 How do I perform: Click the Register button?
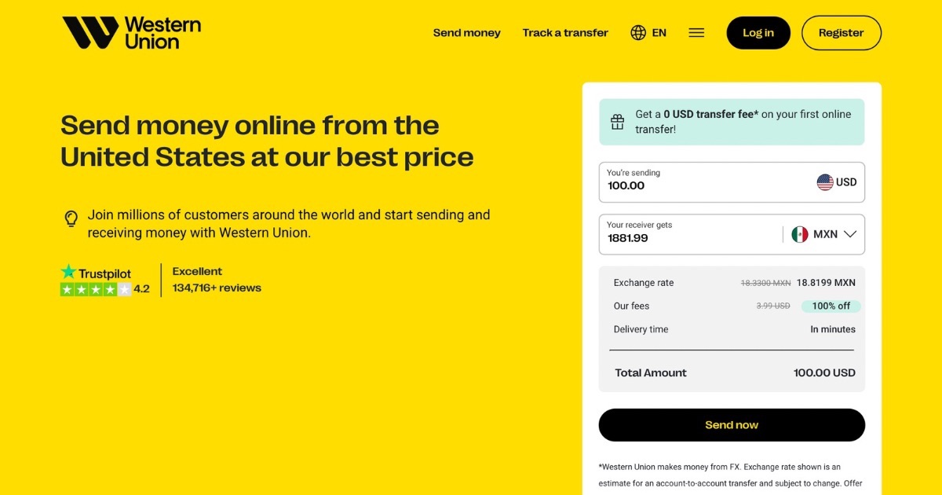pyautogui.click(x=842, y=32)
